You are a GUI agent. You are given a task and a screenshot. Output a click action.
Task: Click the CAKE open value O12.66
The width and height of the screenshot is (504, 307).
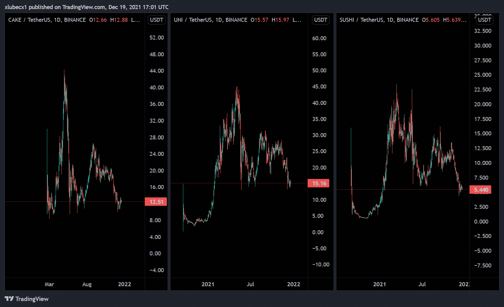(98, 20)
